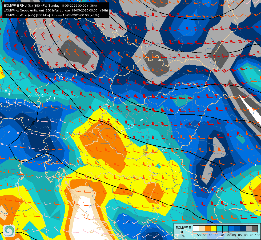Viewport: 261px width, 240px height.
Task: Click the ECMWF-E Geopotential (m) title line
Action: click(x=56, y=10)
